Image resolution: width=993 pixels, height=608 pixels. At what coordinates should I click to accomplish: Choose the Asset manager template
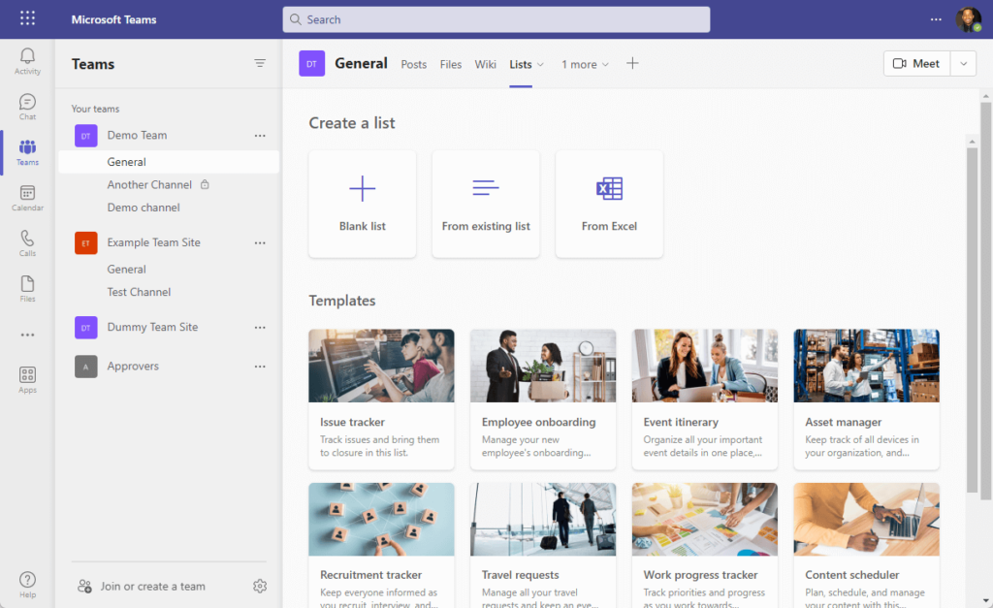tap(866, 399)
